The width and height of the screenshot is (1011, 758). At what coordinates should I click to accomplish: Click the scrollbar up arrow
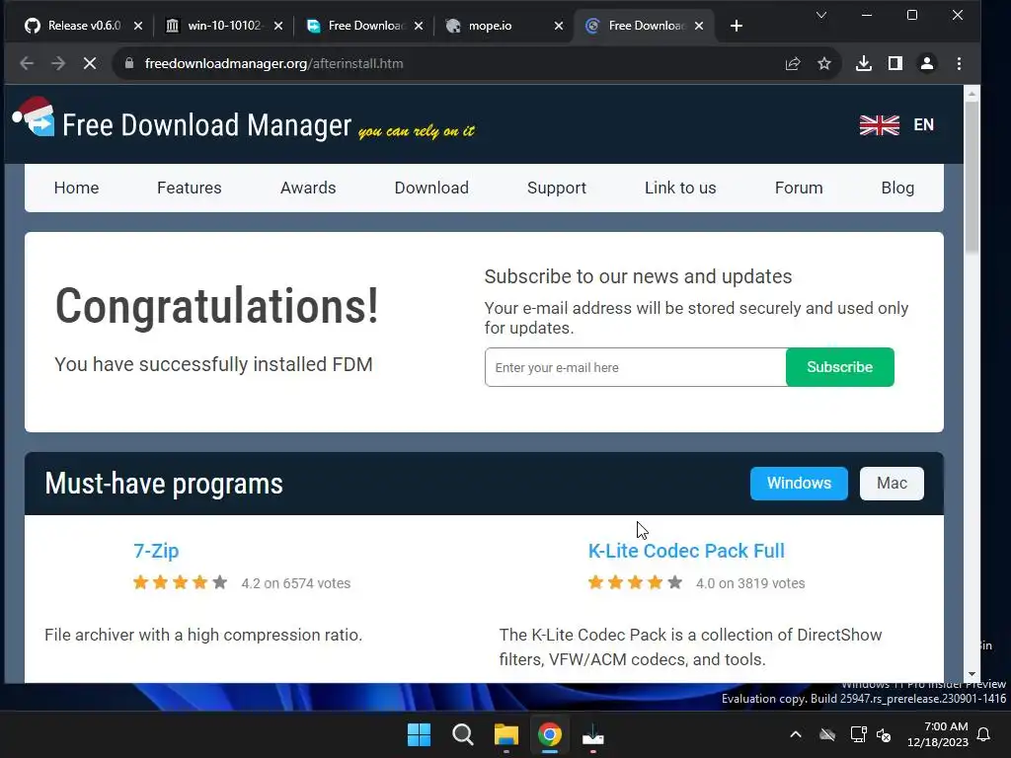pyautogui.click(x=972, y=94)
